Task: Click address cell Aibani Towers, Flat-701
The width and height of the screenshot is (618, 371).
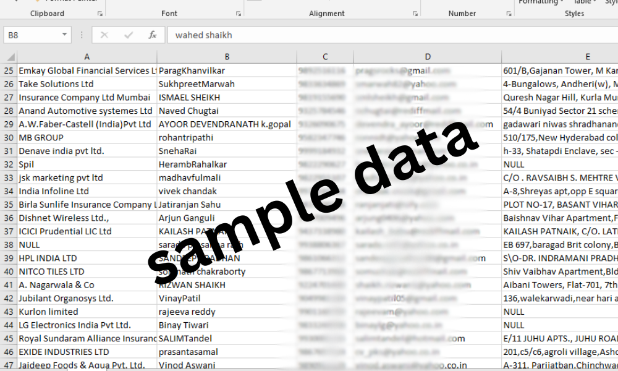Action: (560, 285)
